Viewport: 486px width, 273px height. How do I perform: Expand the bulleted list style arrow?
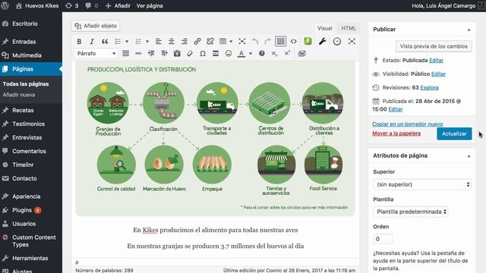127,41
